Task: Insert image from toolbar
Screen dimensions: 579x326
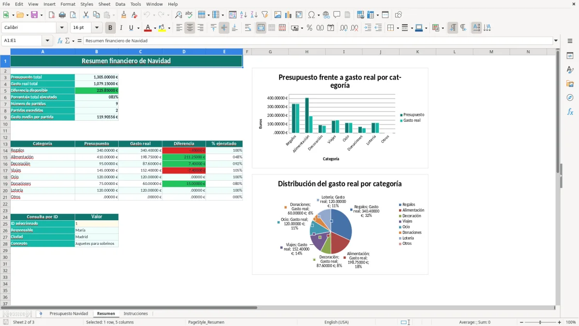Action: [278, 15]
